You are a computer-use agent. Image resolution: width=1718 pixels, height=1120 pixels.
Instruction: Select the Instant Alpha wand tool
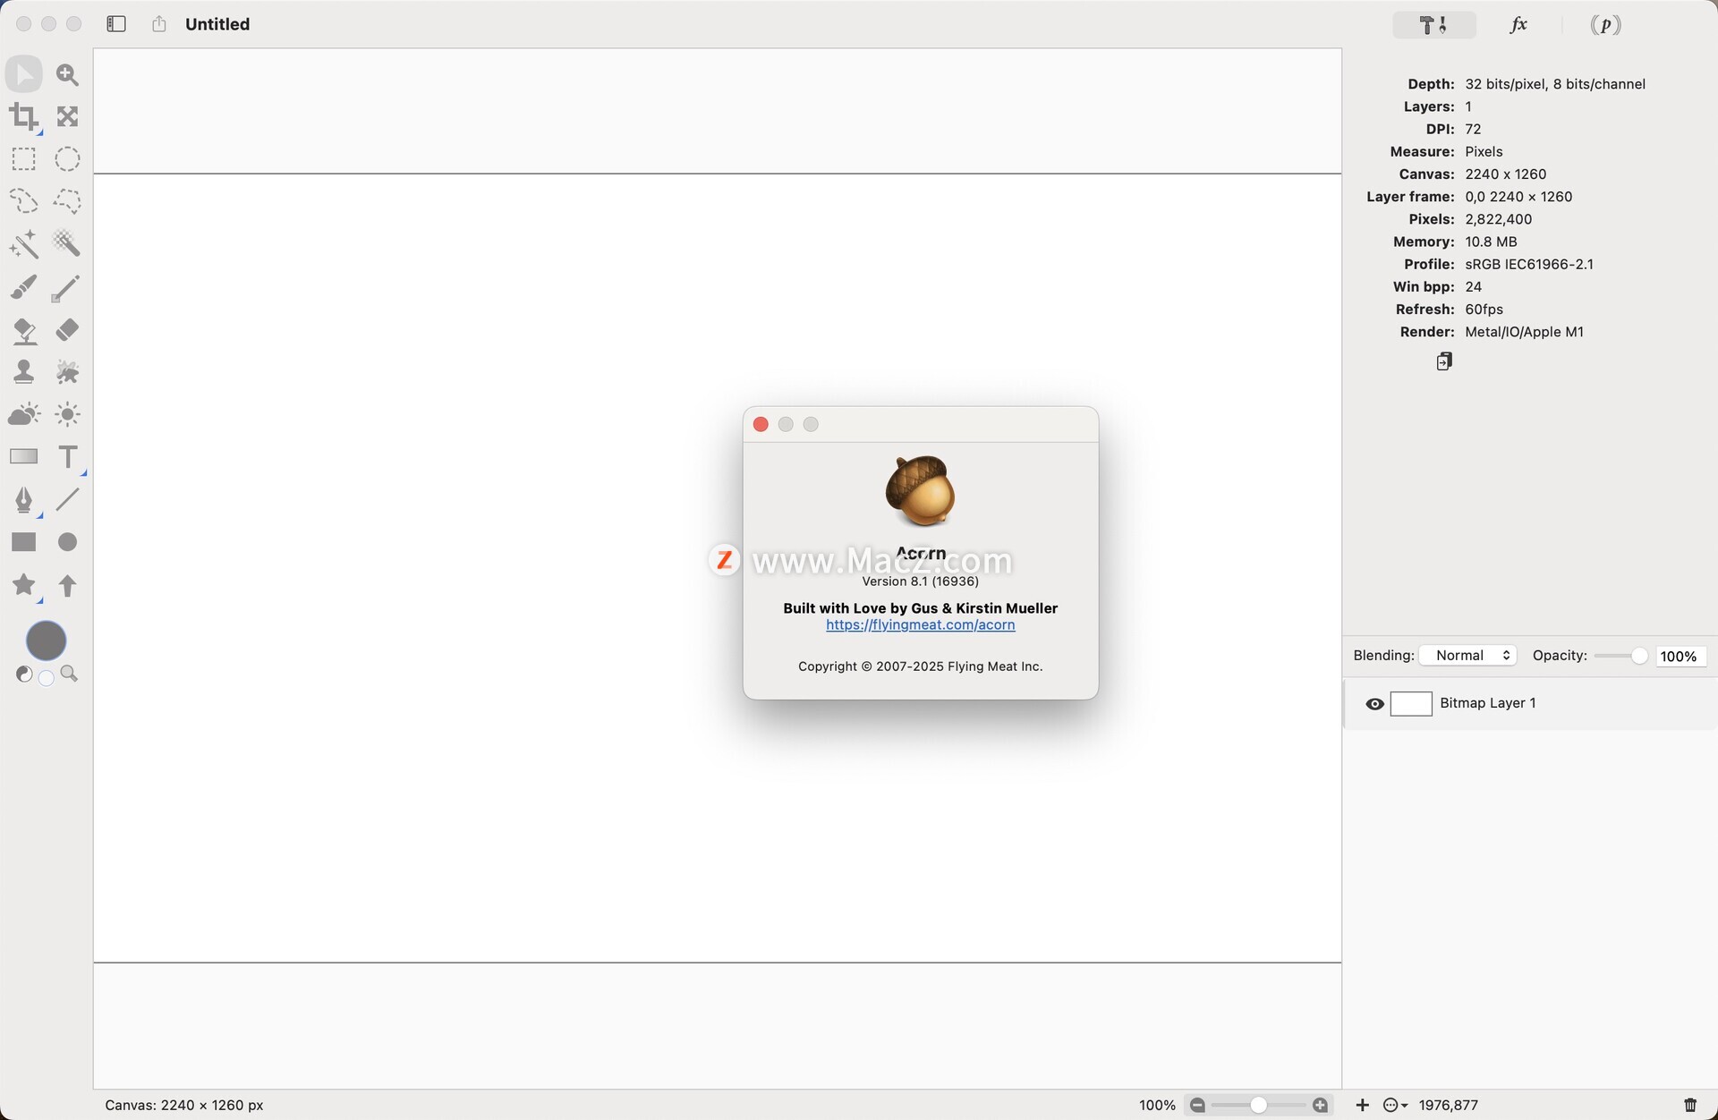pyautogui.click(x=67, y=243)
